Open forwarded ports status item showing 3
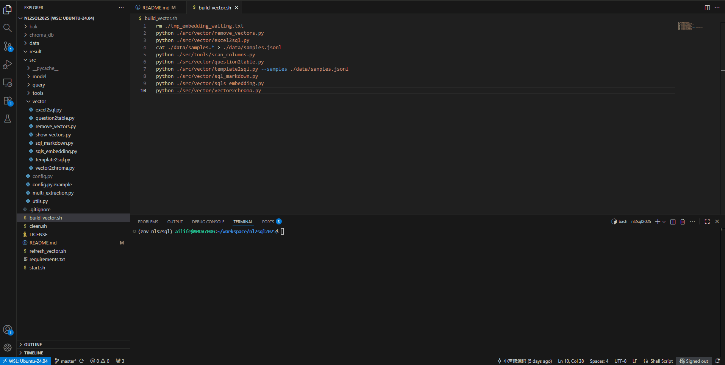Screen dimensions: 725x365 (x=120, y=361)
